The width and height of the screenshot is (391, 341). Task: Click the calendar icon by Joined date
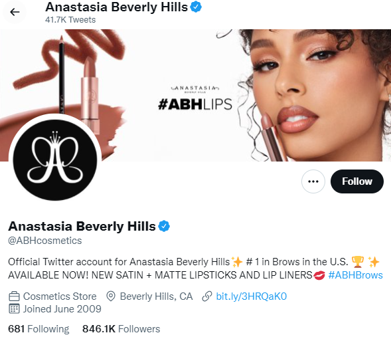point(14,309)
